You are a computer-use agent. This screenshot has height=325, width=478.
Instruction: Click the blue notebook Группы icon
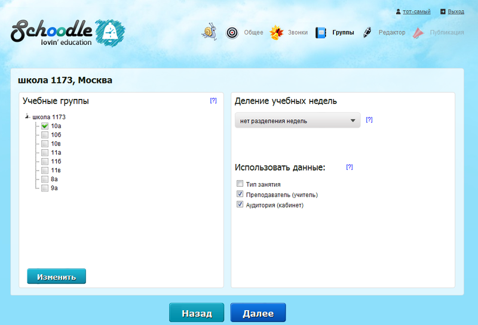click(321, 33)
